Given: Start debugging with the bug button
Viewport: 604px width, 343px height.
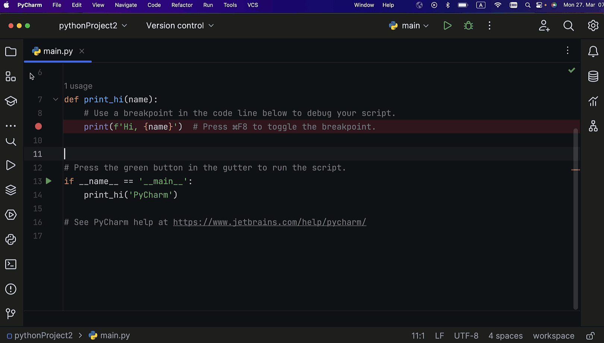Looking at the screenshot, I should pyautogui.click(x=468, y=25).
